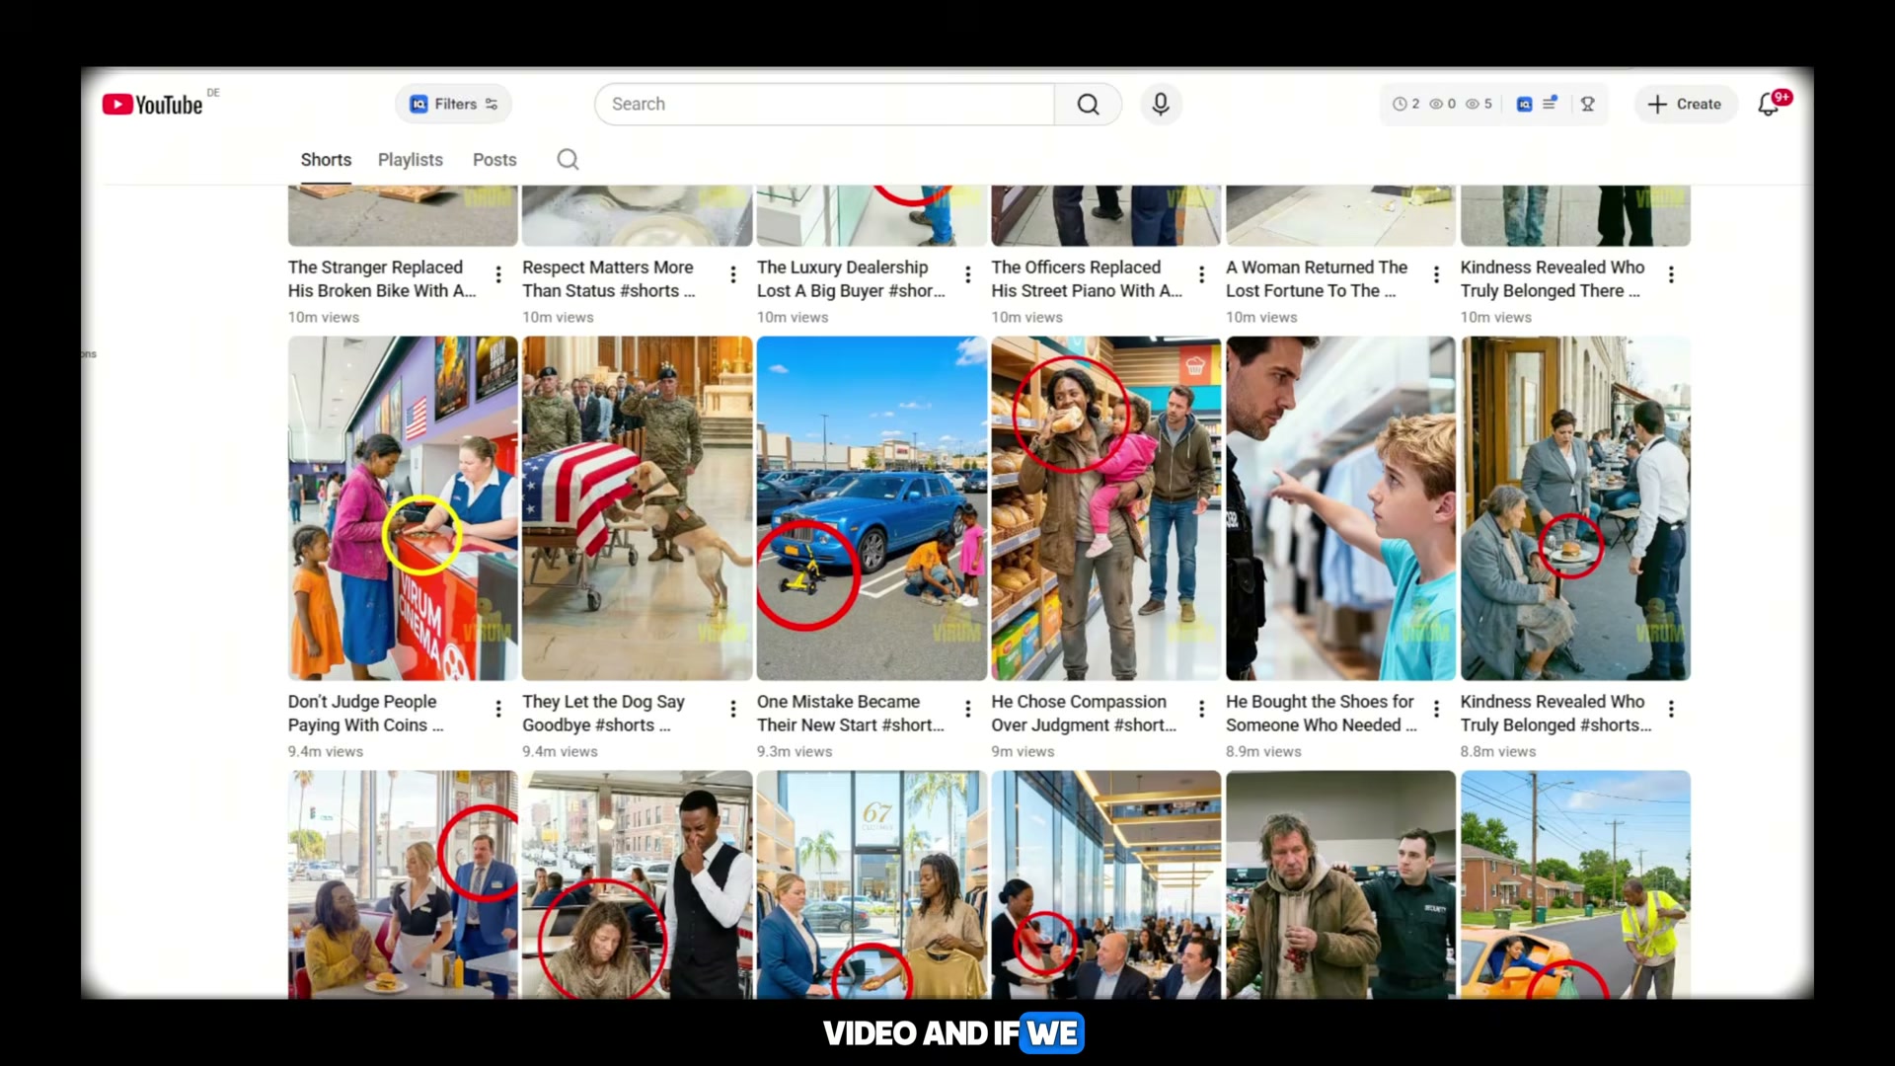Open menu for The Luxury Dealership short
Image resolution: width=1895 pixels, height=1066 pixels.
[x=967, y=274]
